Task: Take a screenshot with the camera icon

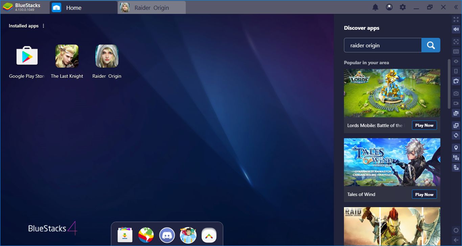Action: 456,93
